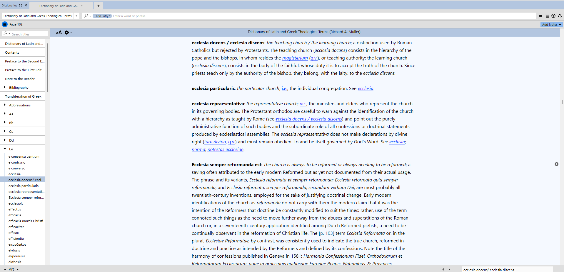Image resolution: width=564 pixels, height=272 pixels.
Task: Follow 'ecclesia docens / ecclesia discens' link
Action: click(309, 119)
